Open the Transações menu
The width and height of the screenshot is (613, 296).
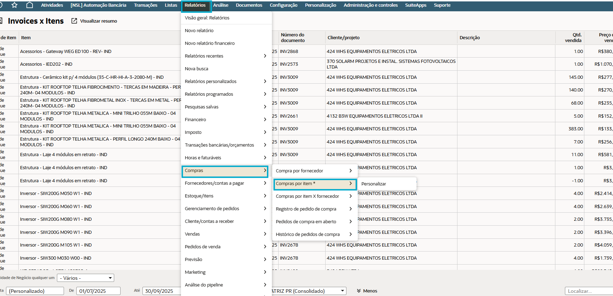point(145,5)
